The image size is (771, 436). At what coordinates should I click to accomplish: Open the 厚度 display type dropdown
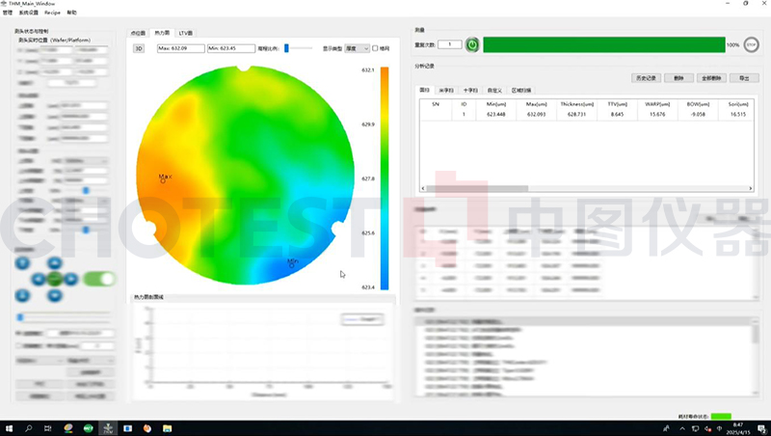tap(357, 48)
